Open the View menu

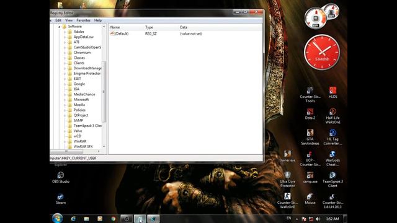(69, 20)
